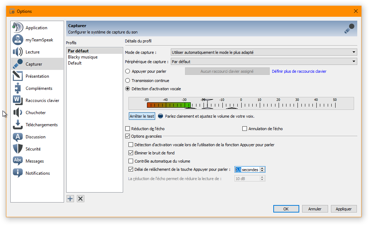Disable Éliminer le bruit de fond

click(x=131, y=153)
